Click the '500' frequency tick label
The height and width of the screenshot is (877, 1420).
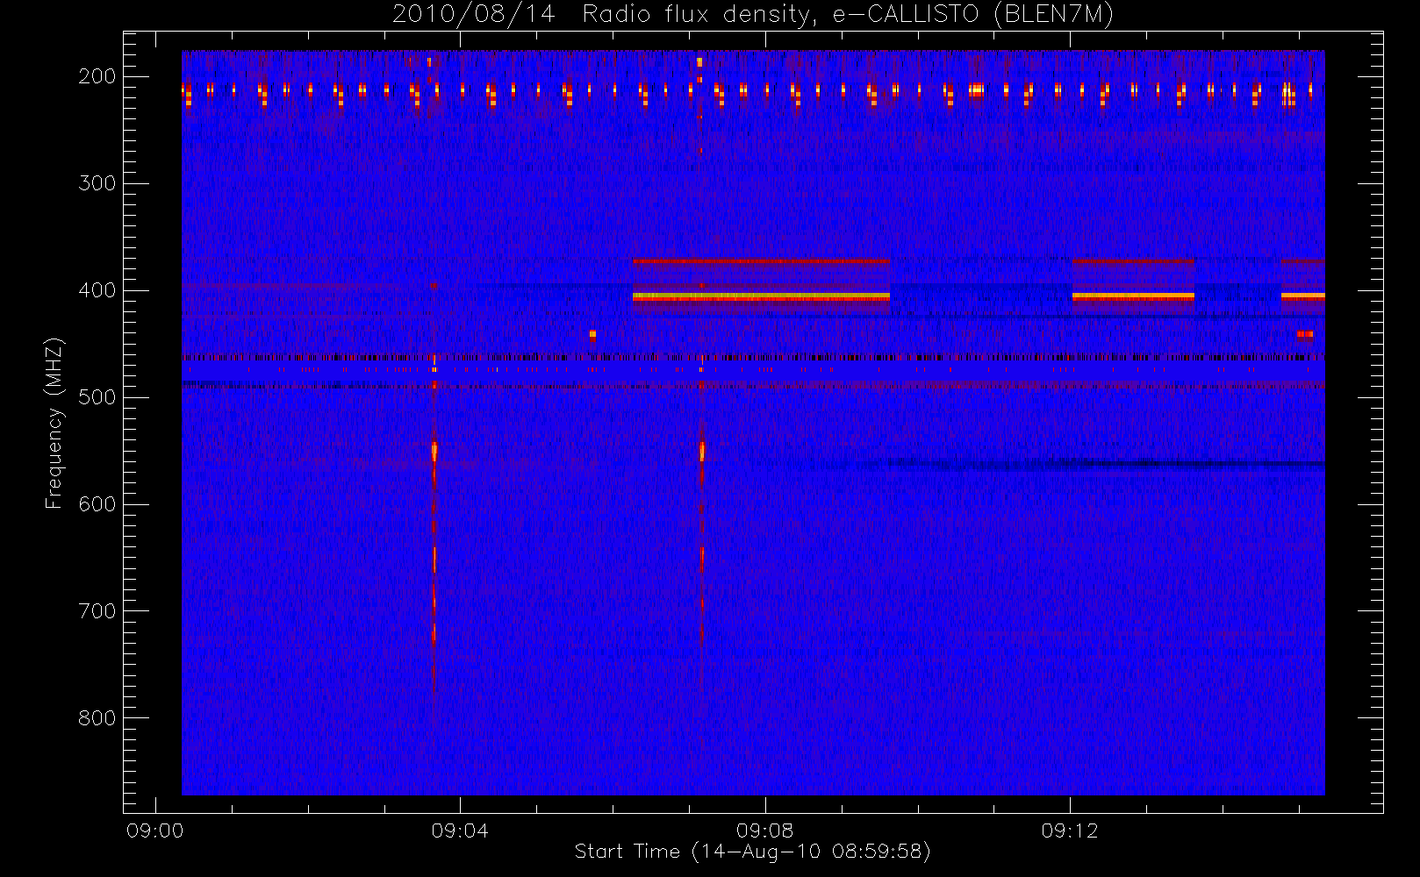pyautogui.click(x=97, y=397)
